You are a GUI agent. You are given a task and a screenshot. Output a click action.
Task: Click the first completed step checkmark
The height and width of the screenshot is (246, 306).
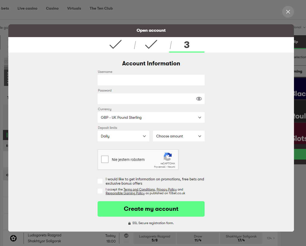pos(116,44)
